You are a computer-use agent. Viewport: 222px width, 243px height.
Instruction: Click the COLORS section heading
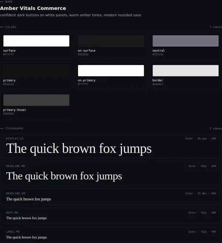11,27
